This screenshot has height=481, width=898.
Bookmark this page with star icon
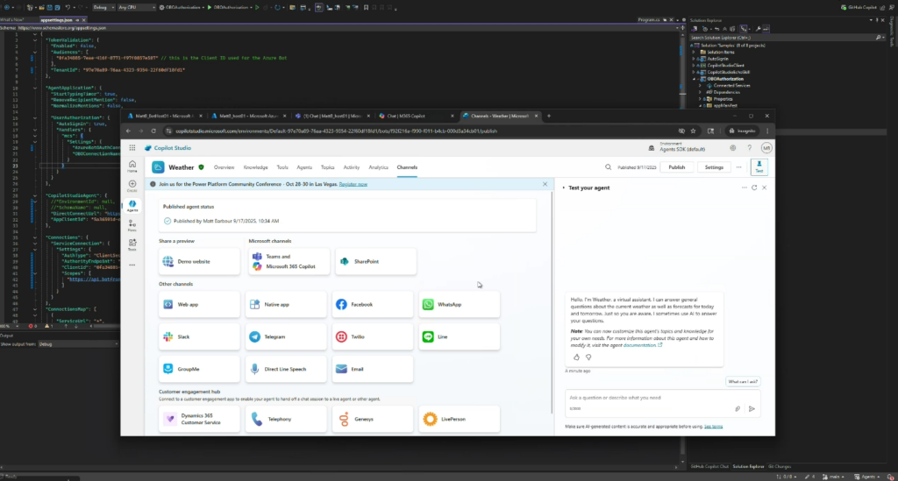coord(693,131)
